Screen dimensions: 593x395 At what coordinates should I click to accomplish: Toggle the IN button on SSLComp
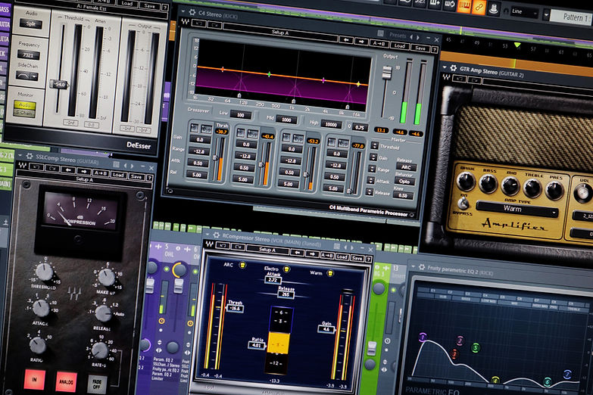coord(34,380)
